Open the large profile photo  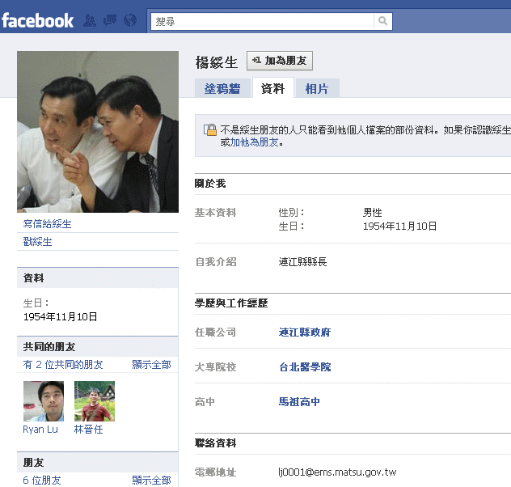pyautogui.click(x=98, y=132)
